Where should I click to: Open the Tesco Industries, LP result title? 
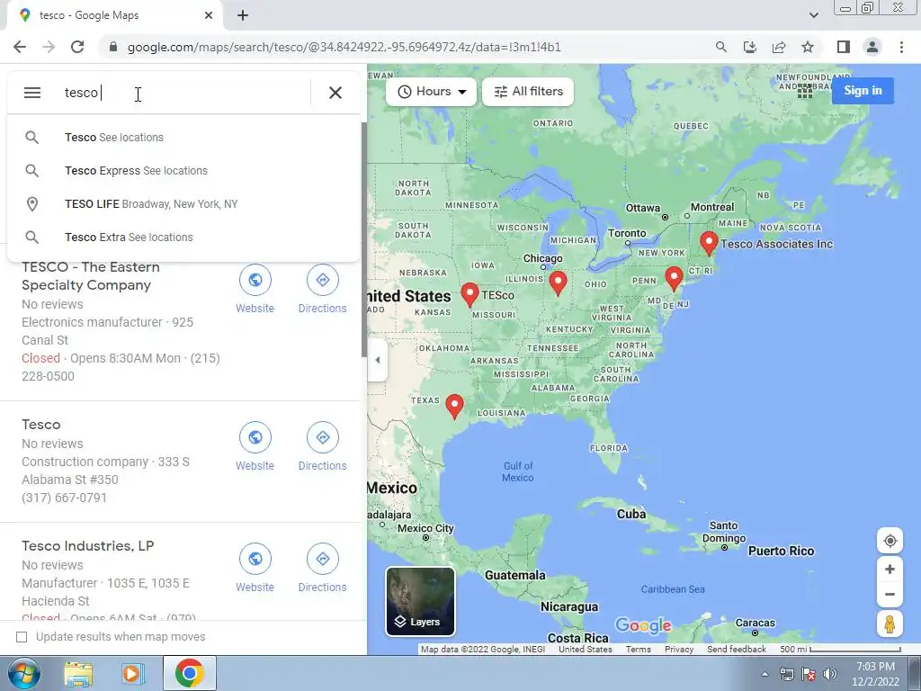click(x=88, y=546)
